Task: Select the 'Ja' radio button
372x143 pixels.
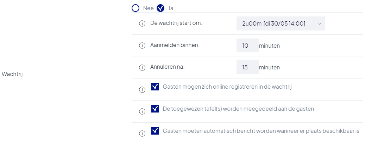Action: [160, 8]
